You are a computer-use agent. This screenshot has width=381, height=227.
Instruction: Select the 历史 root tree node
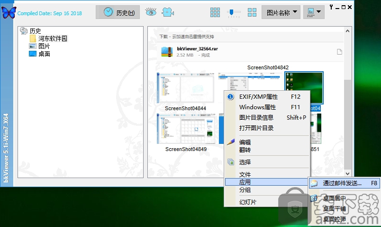point(35,31)
